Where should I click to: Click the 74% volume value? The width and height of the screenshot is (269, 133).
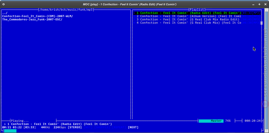pyautogui.click(x=228, y=121)
